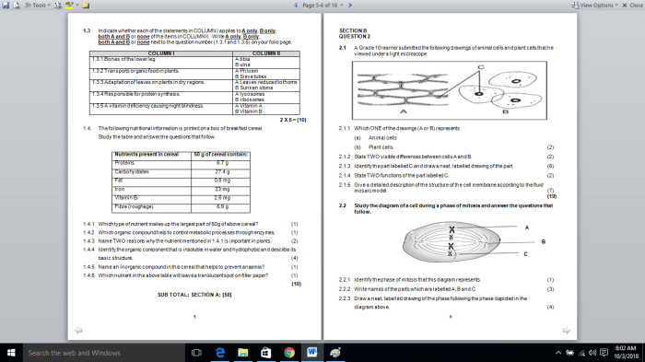Close the full screen reading view
The image size is (645, 362).
coord(632,6)
